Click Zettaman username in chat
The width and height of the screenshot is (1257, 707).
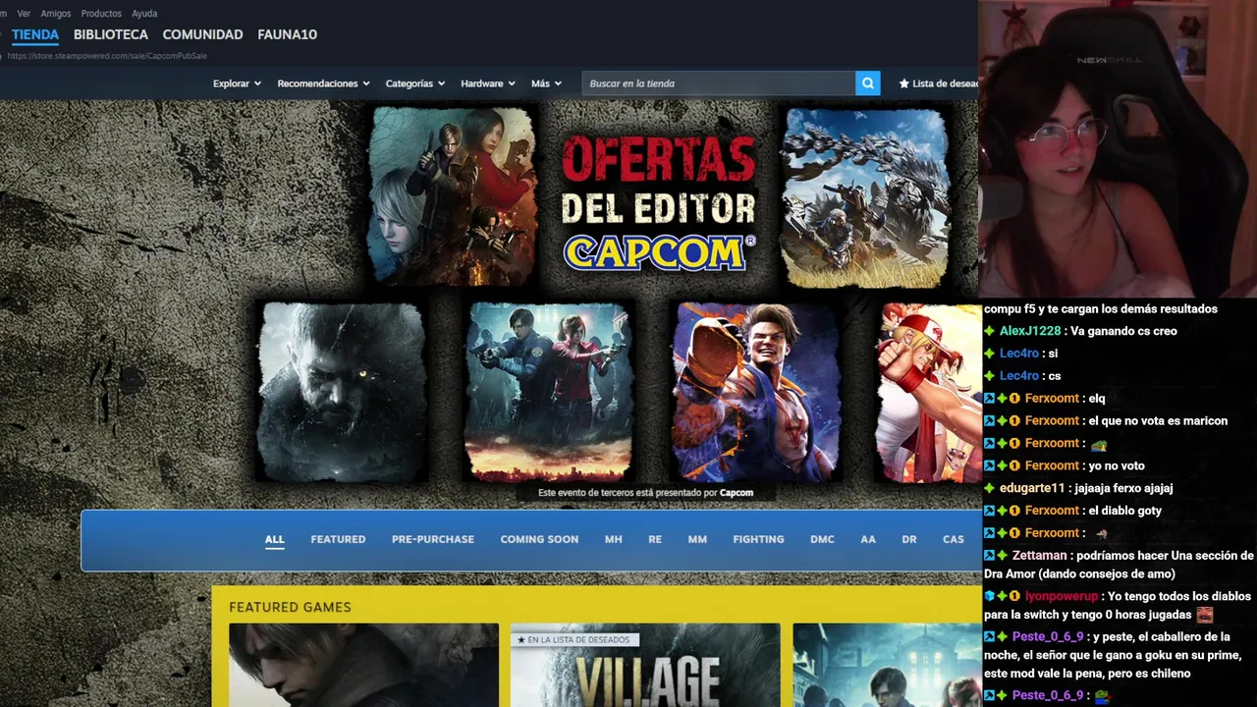1039,556
